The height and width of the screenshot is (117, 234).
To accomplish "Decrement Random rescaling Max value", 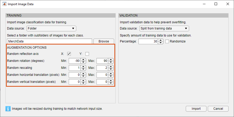I will coord(111,69).
